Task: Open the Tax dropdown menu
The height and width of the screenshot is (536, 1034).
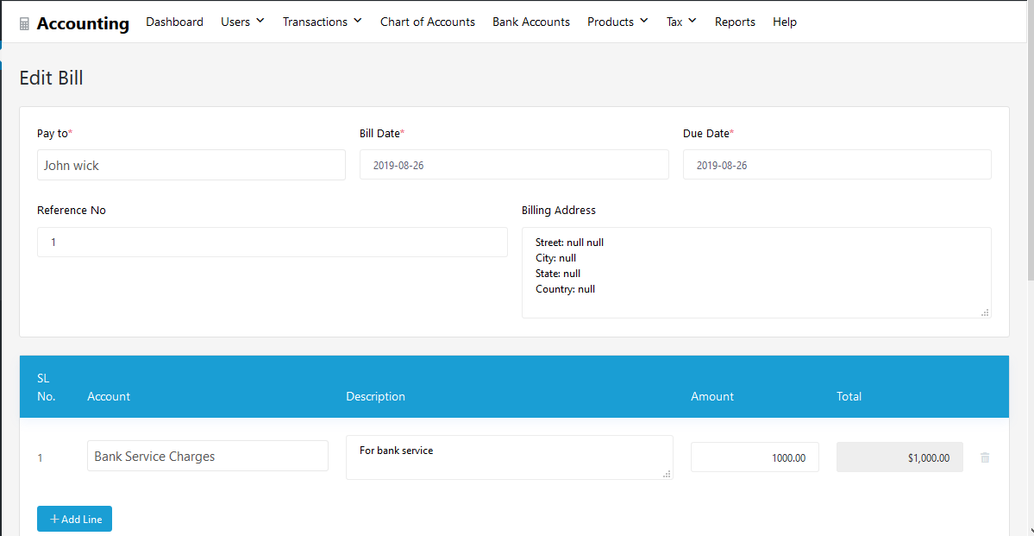Action: [681, 22]
